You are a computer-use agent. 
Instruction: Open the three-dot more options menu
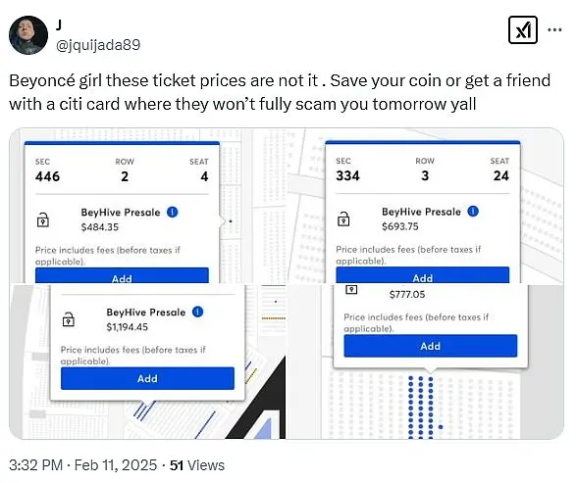pyautogui.click(x=554, y=29)
